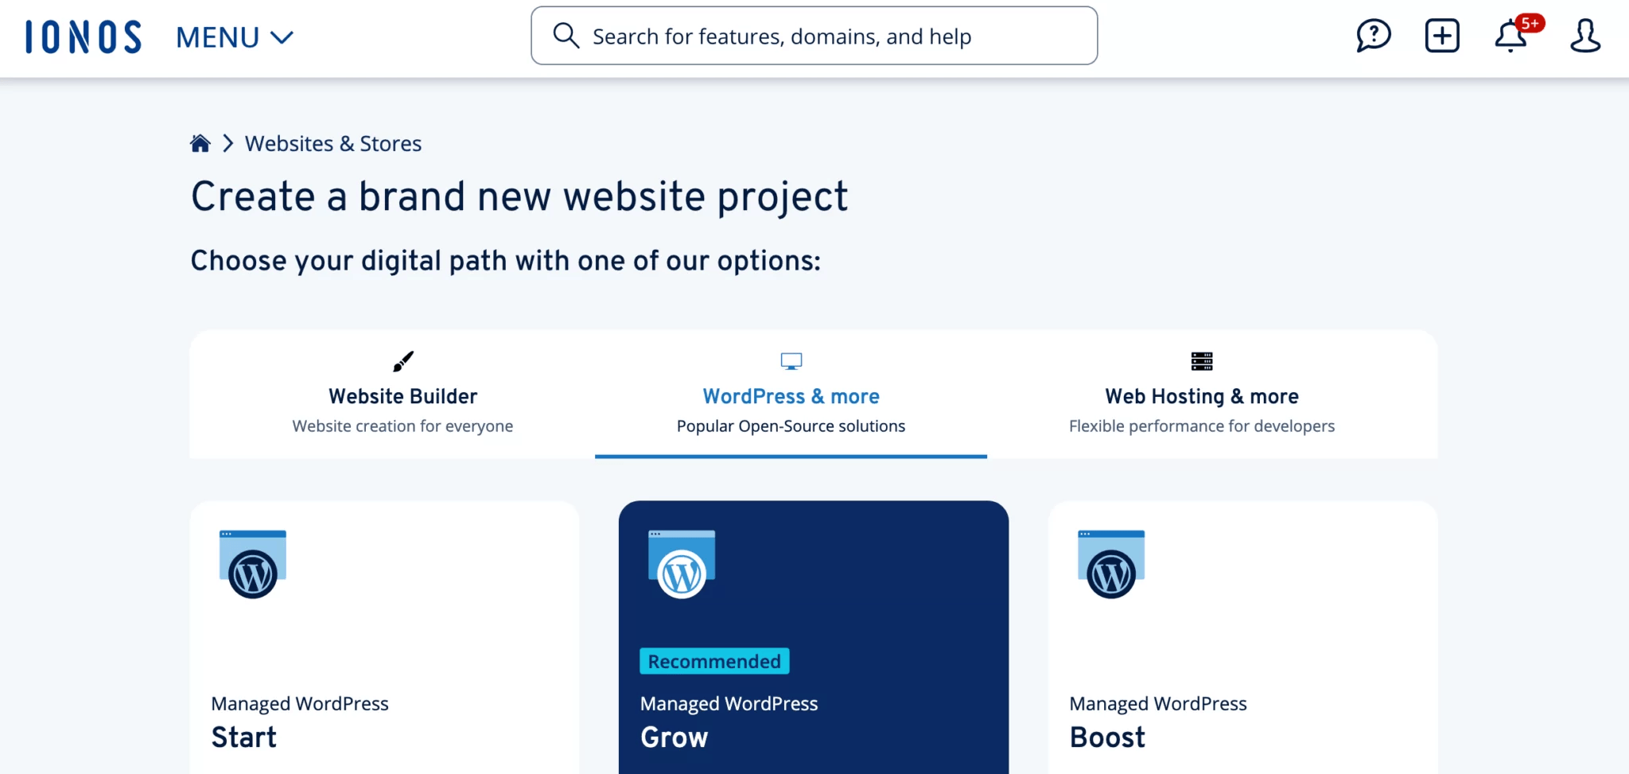Select the WordPress & more tab
Image resolution: width=1629 pixels, height=774 pixels.
[x=791, y=395]
